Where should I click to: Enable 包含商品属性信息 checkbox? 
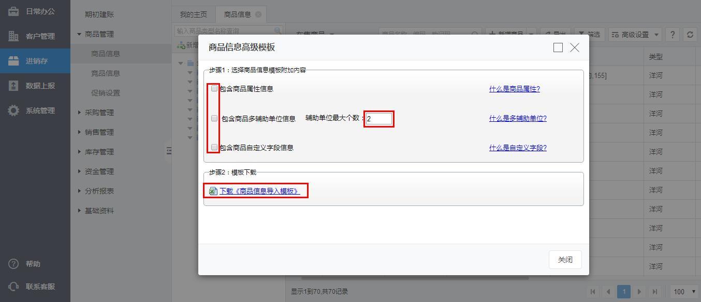pos(214,88)
